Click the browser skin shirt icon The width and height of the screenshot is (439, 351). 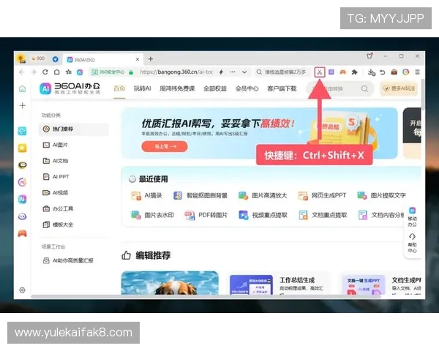click(x=369, y=56)
